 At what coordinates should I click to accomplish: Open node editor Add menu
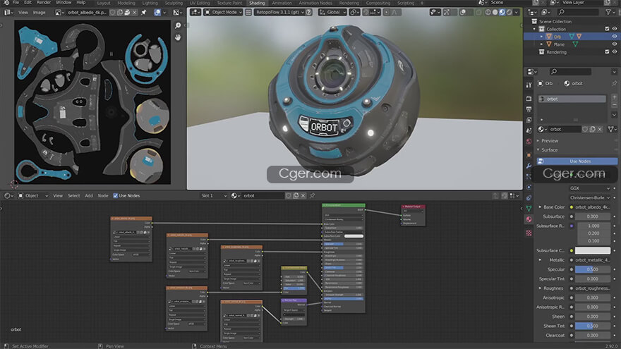coord(89,195)
